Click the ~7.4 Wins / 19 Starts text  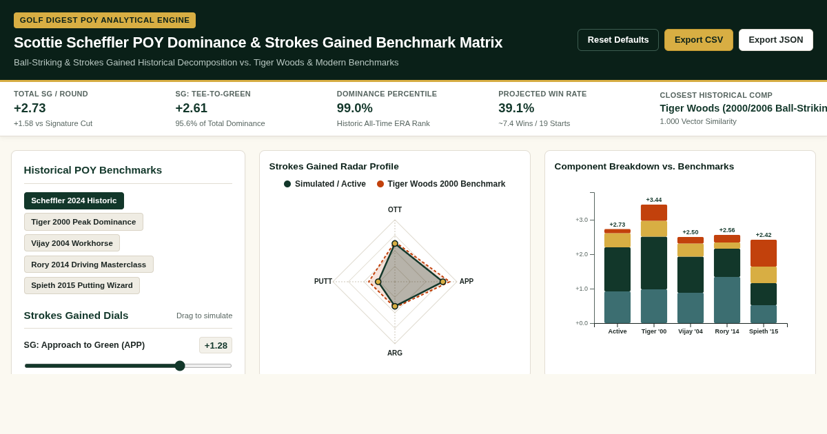coord(534,123)
